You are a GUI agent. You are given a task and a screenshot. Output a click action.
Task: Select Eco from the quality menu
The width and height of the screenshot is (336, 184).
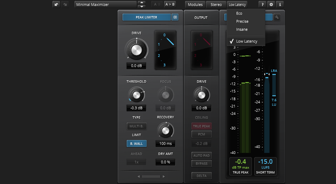click(239, 13)
